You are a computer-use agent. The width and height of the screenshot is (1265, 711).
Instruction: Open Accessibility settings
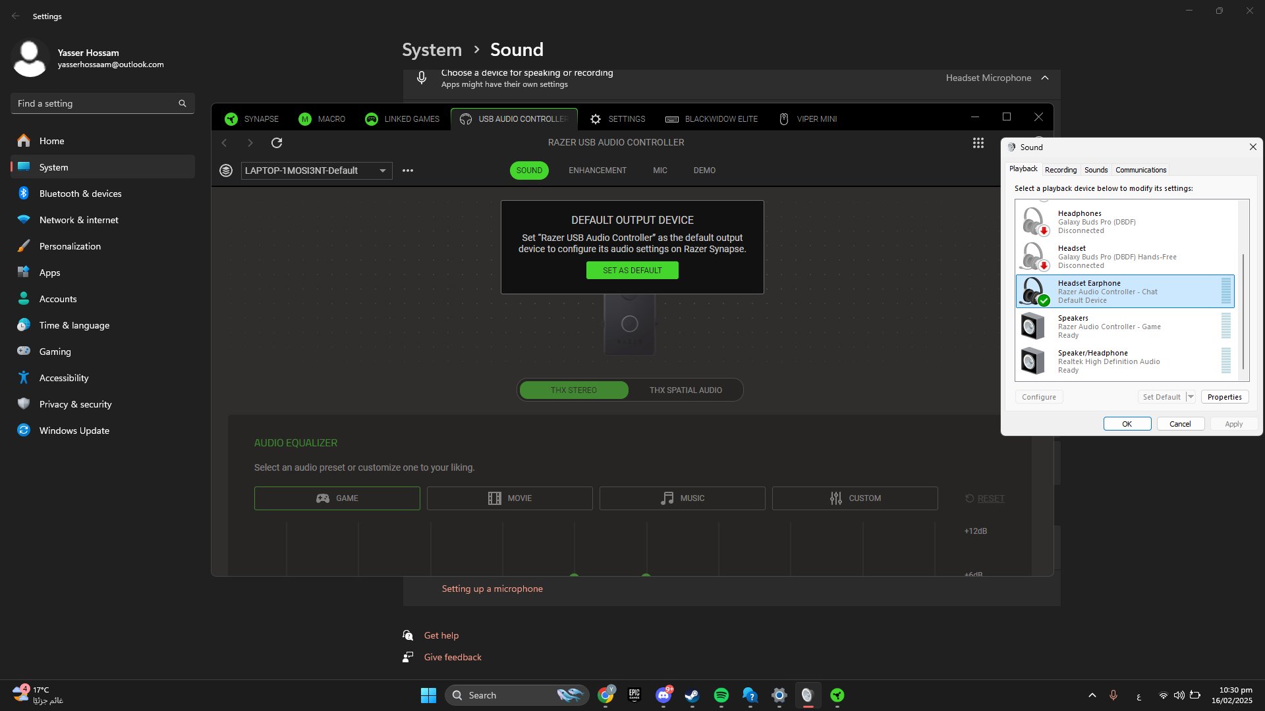pyautogui.click(x=102, y=378)
